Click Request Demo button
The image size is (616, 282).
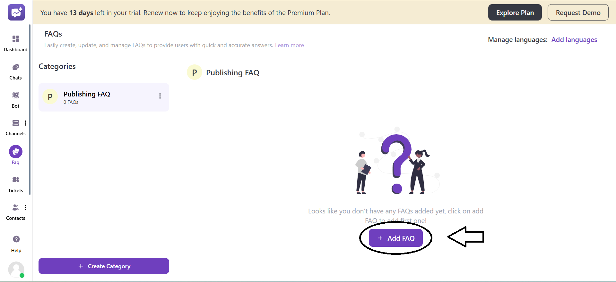tap(578, 12)
